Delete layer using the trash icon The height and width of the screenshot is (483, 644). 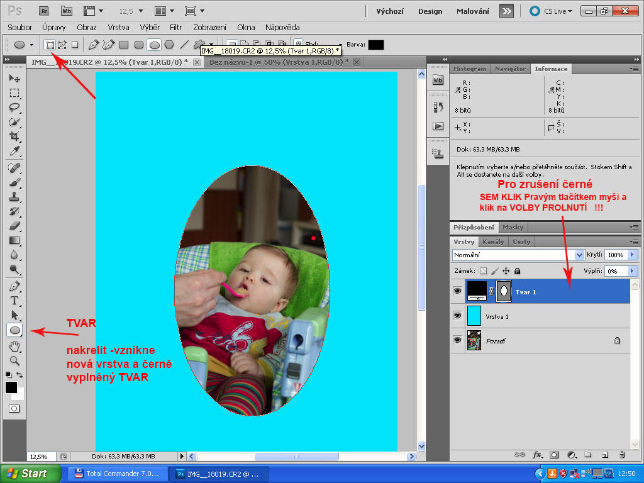click(x=622, y=454)
